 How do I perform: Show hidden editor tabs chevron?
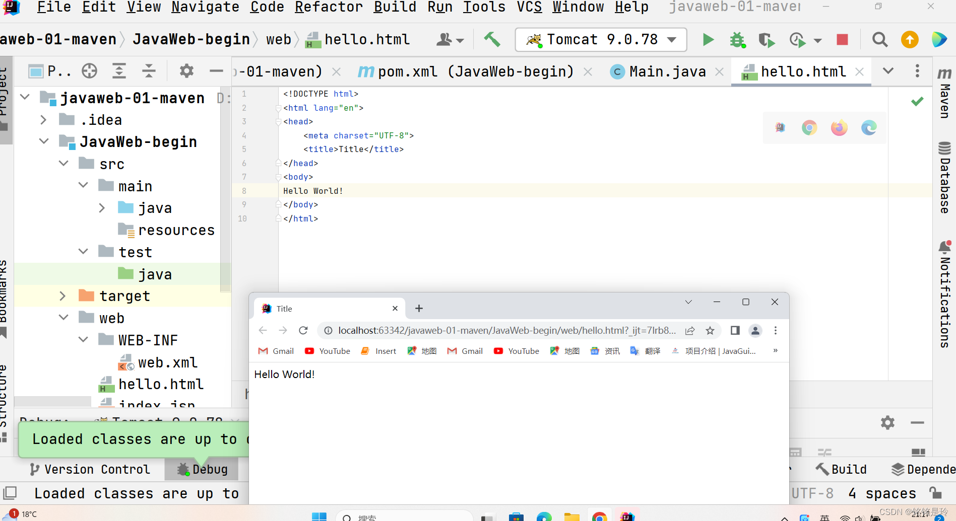pos(888,71)
